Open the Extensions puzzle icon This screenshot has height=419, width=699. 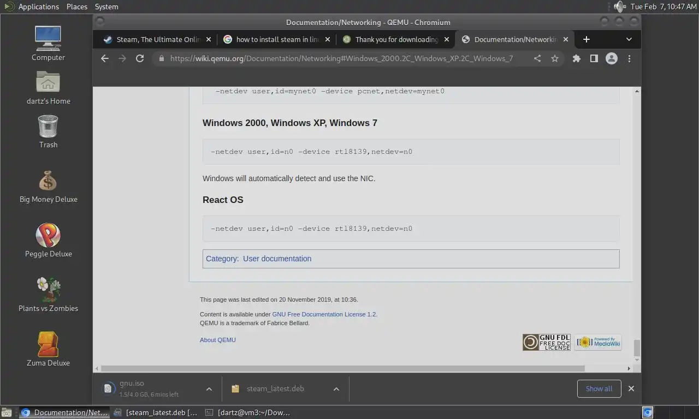click(x=576, y=58)
